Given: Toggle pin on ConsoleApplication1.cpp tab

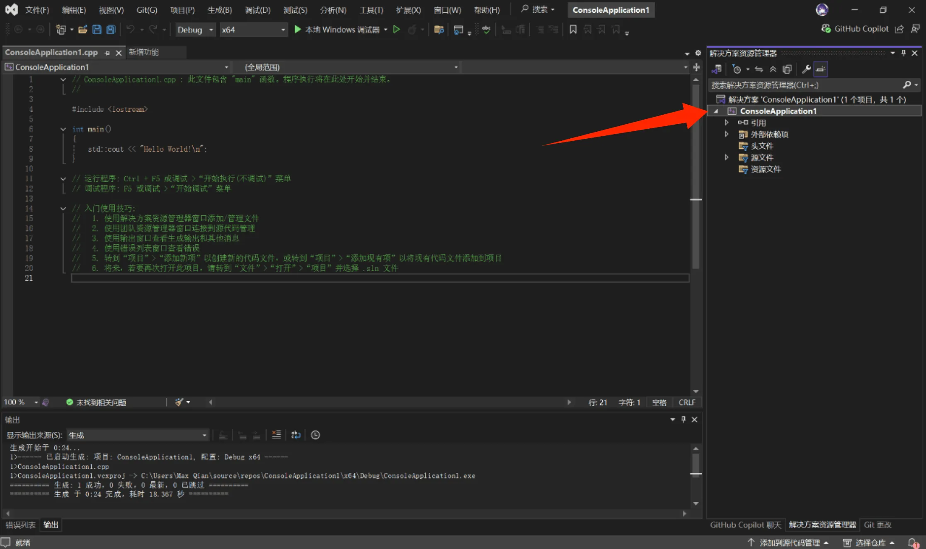Looking at the screenshot, I should pos(107,53).
